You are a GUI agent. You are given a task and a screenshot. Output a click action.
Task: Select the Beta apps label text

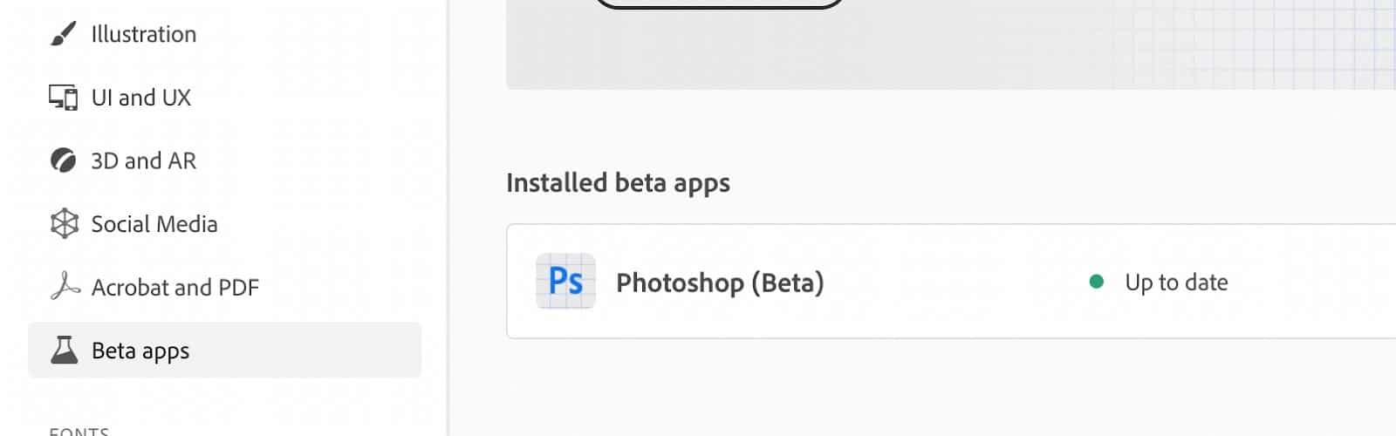click(140, 351)
